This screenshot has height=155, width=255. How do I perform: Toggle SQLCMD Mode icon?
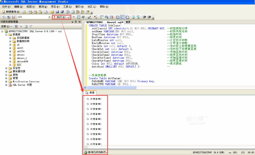(111, 17)
